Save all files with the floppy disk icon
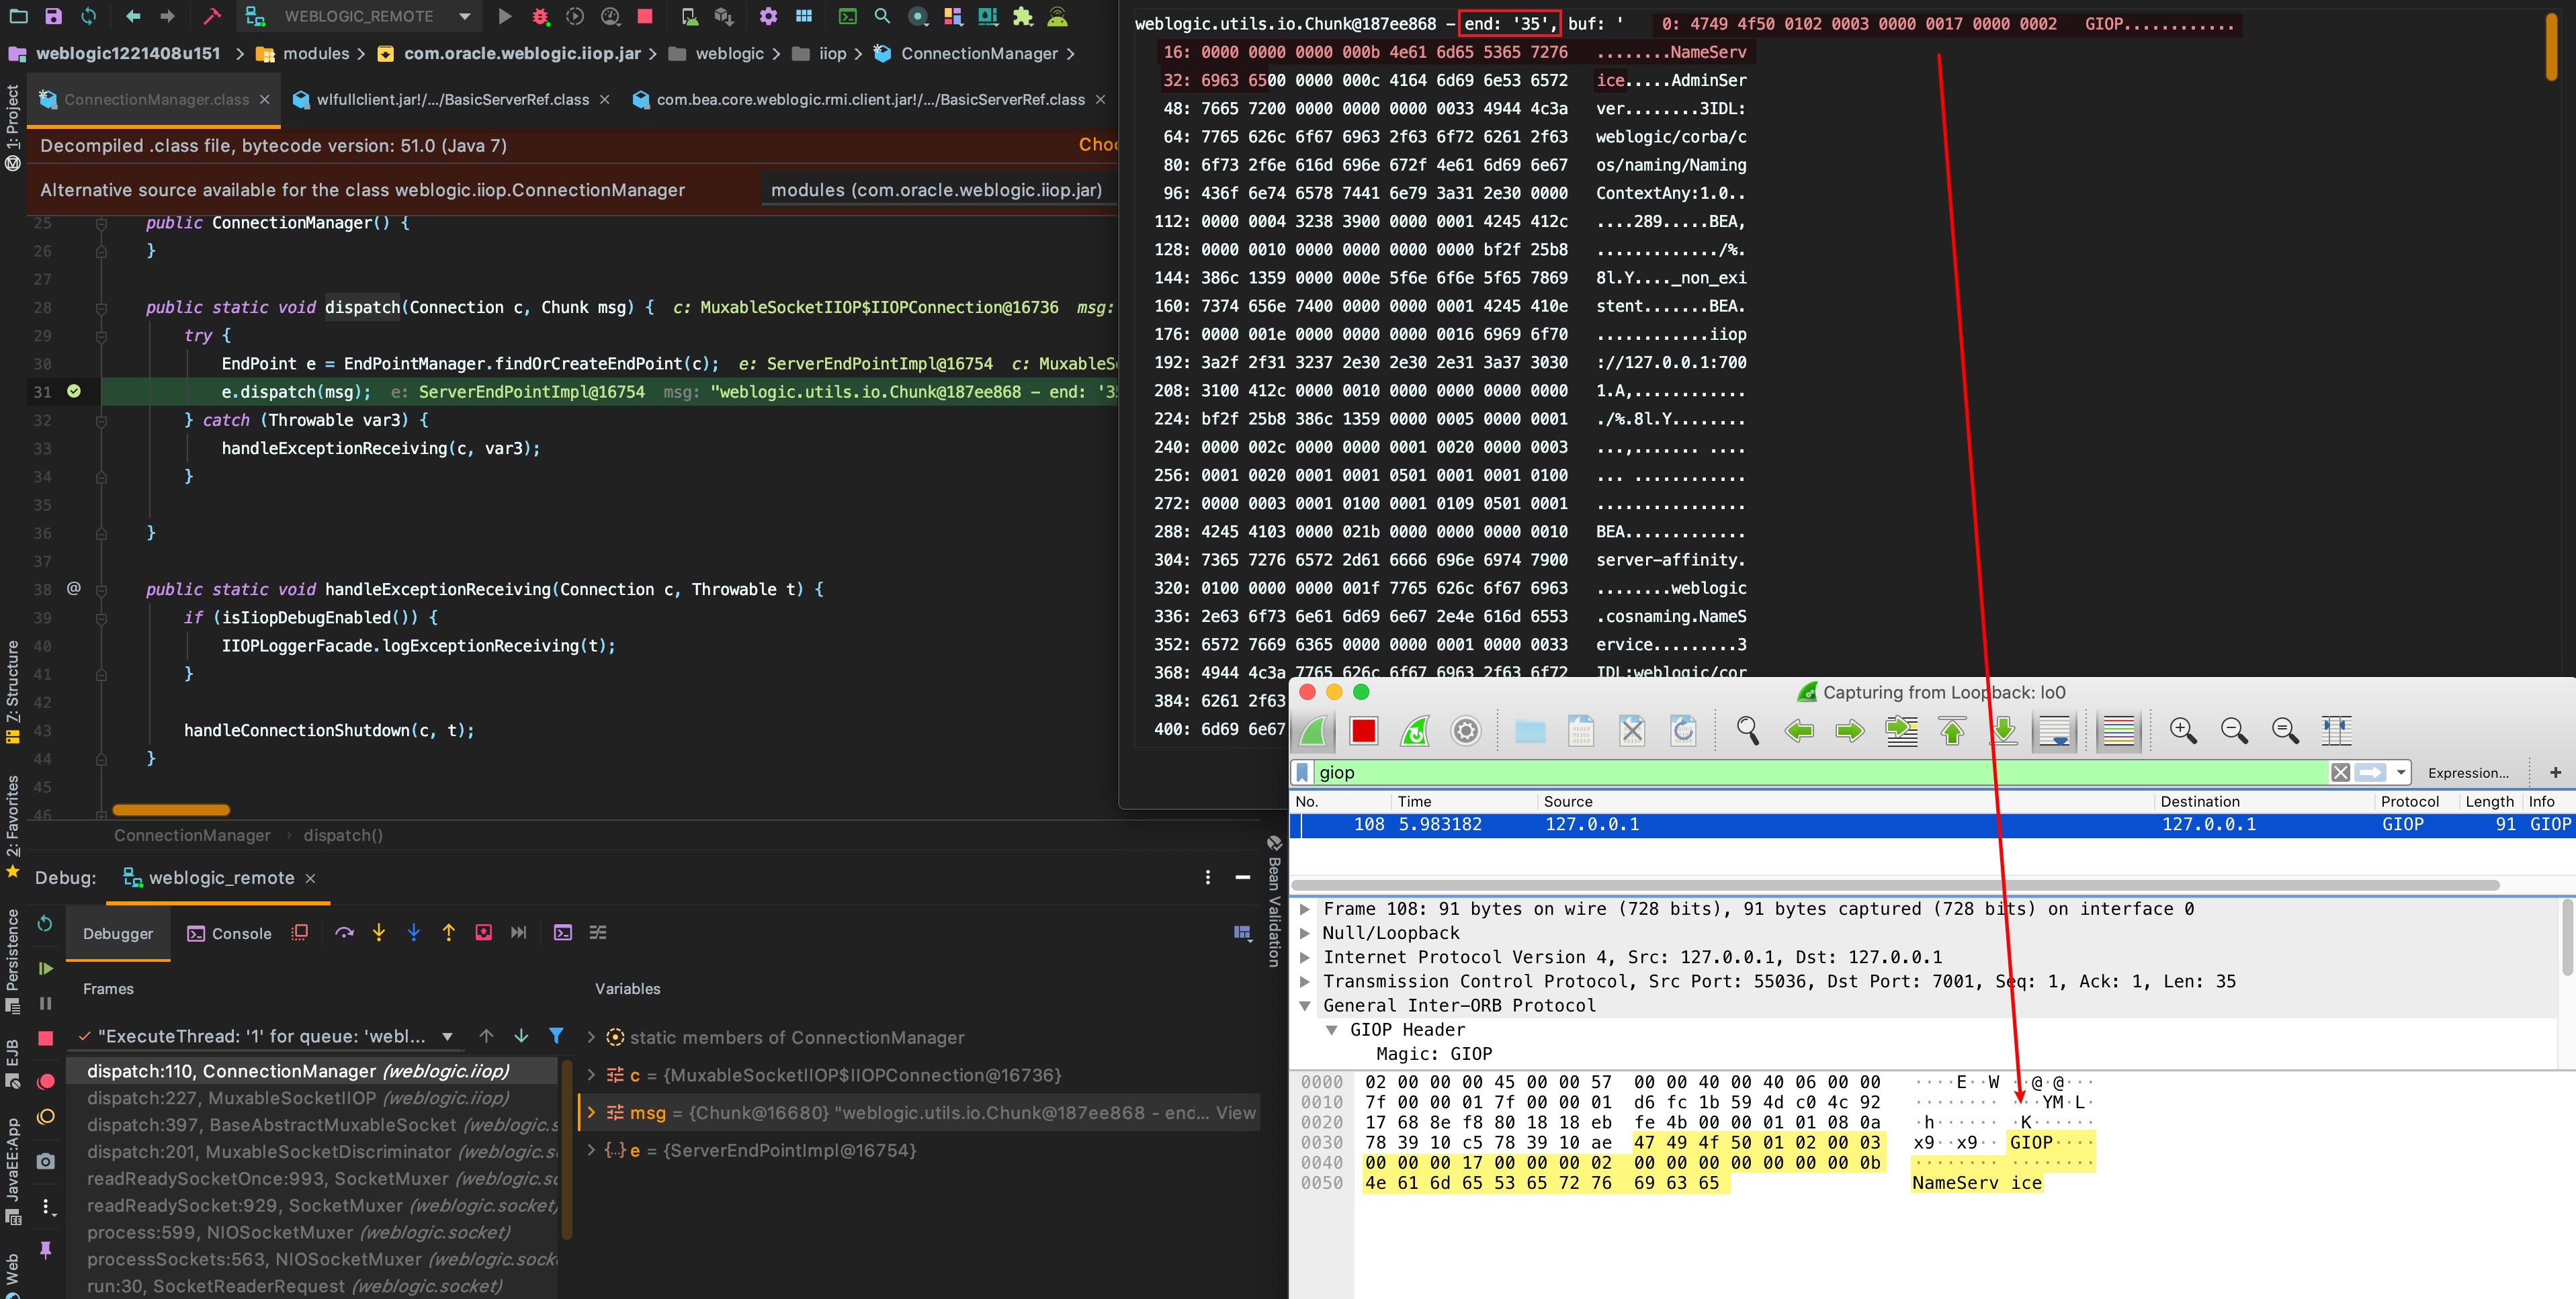 [54, 16]
